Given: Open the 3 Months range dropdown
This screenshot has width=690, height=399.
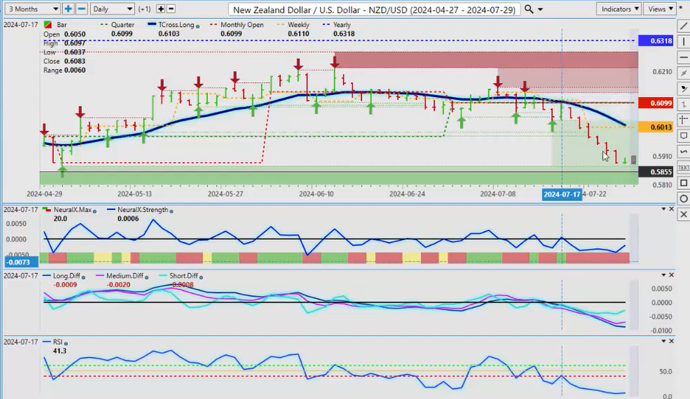Looking at the screenshot, I should click(30, 9).
